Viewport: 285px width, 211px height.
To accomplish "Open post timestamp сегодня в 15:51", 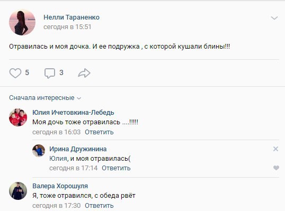I will point(67,27).
